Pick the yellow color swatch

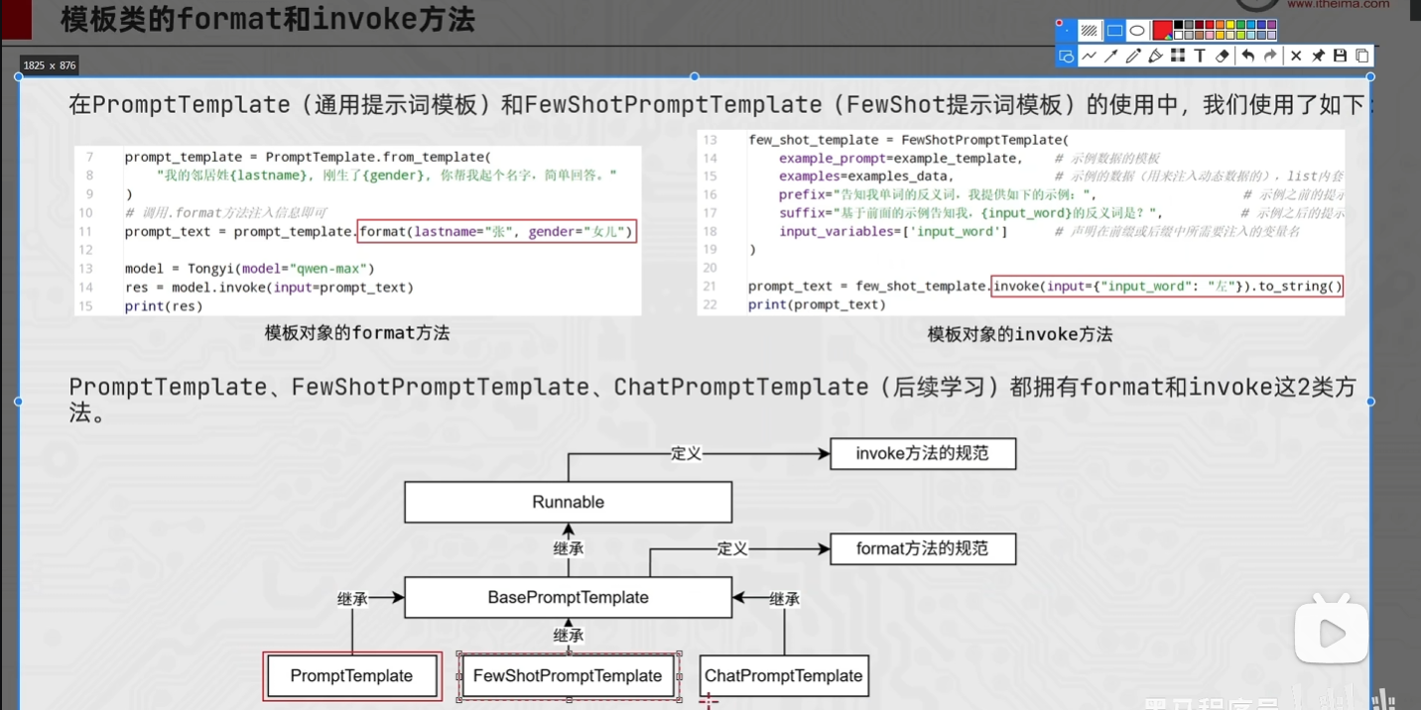point(1230,25)
